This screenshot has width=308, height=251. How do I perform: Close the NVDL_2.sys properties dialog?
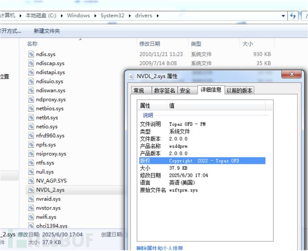coord(291,74)
